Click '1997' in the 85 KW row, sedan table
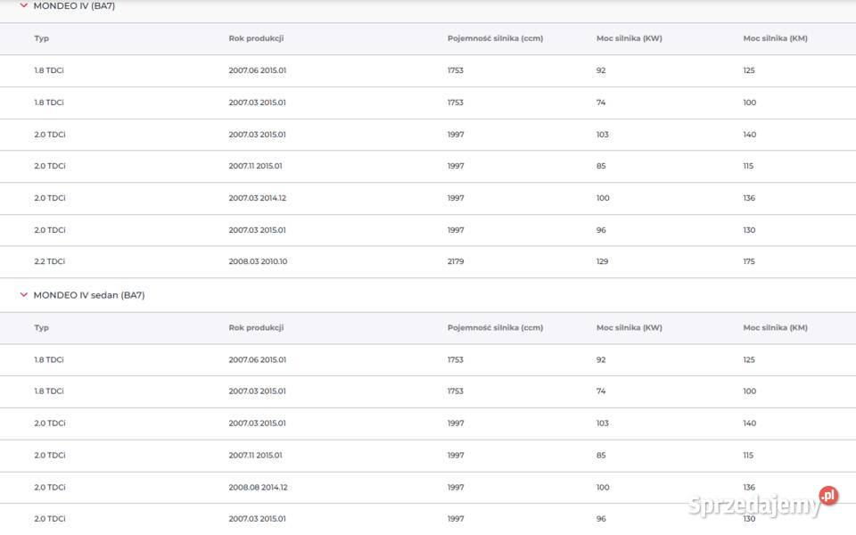This screenshot has height=535, width=856. tap(456, 456)
